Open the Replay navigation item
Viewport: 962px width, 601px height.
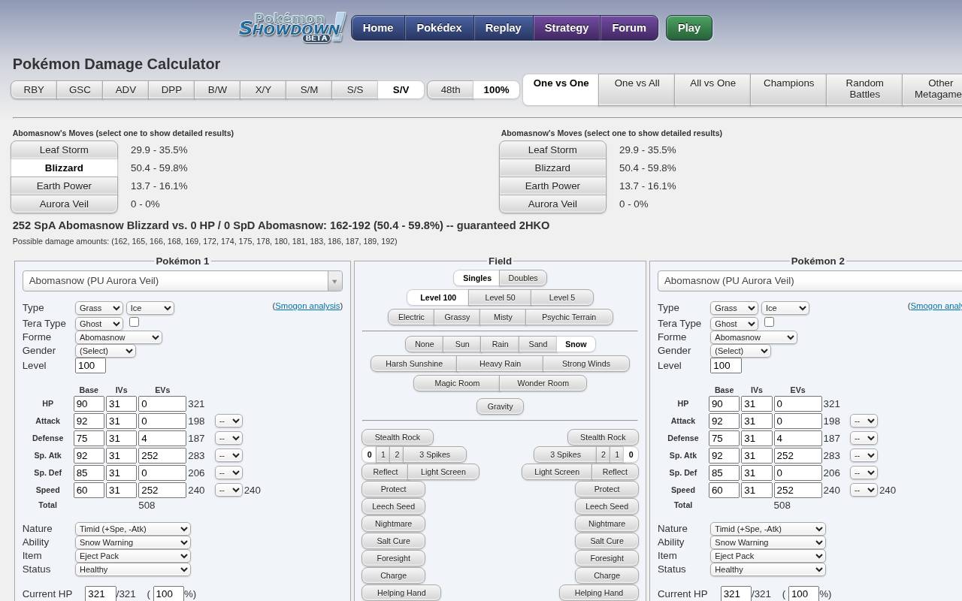tap(503, 28)
